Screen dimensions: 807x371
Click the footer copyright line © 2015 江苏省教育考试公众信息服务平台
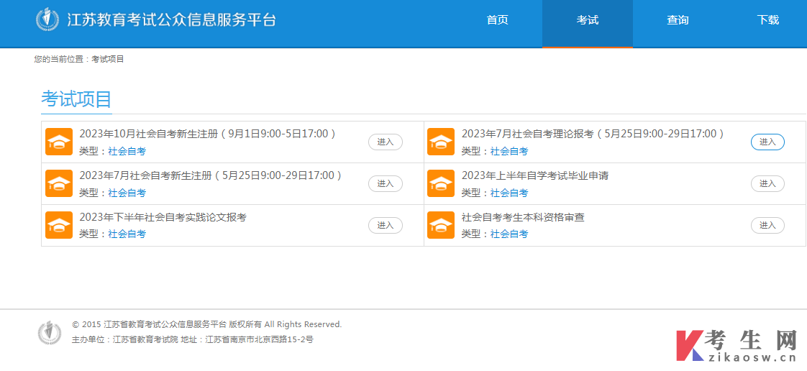(207, 325)
